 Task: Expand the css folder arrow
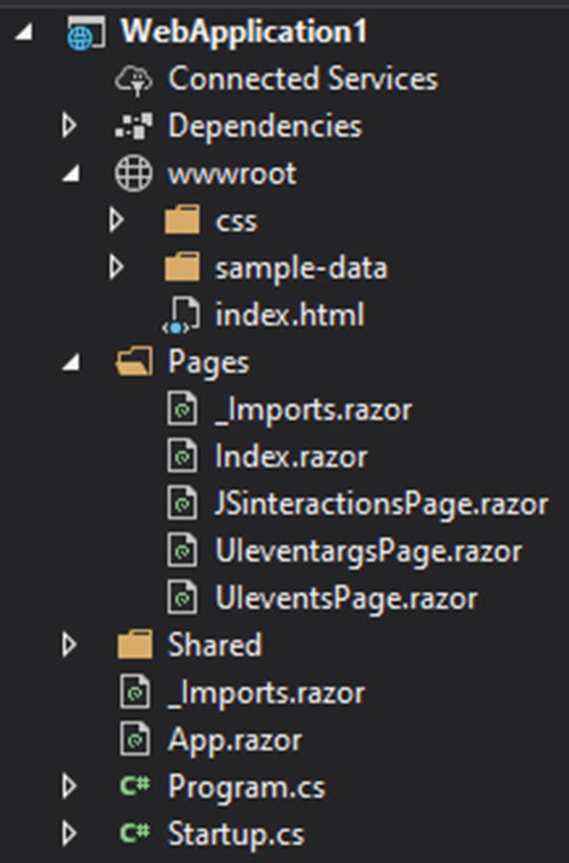click(116, 221)
